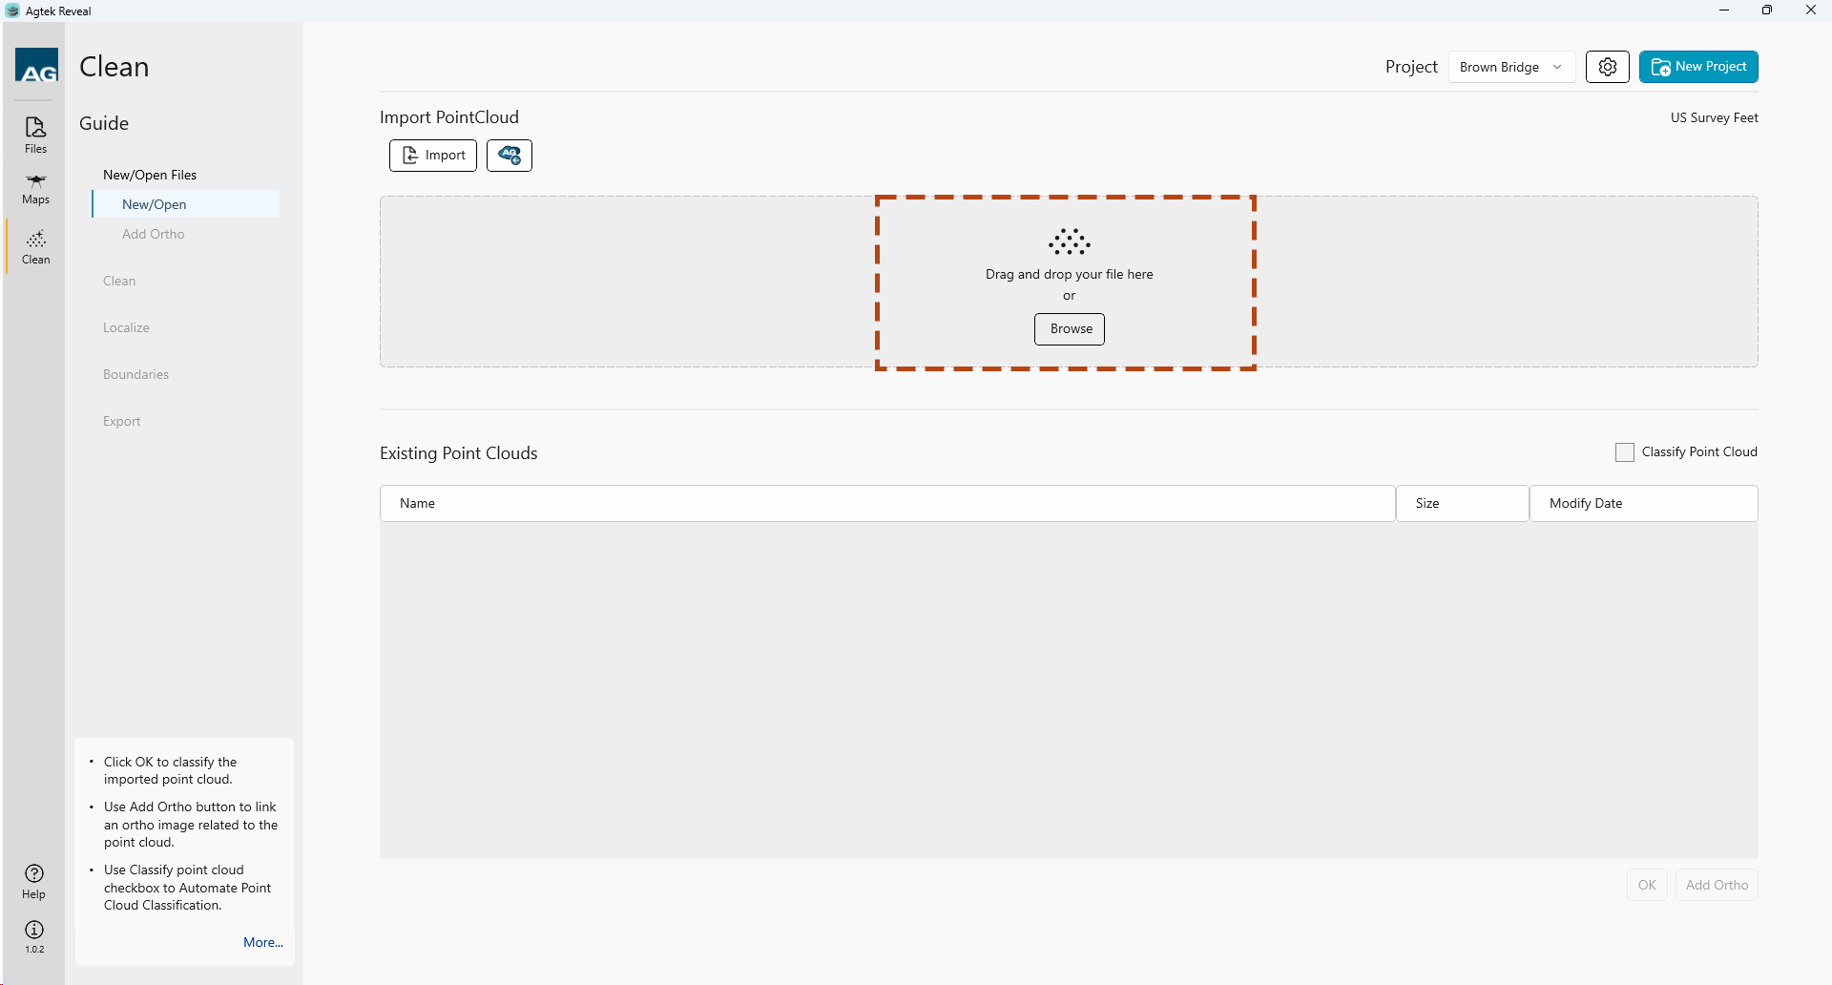Click the AGTEK logo icon

(36, 67)
